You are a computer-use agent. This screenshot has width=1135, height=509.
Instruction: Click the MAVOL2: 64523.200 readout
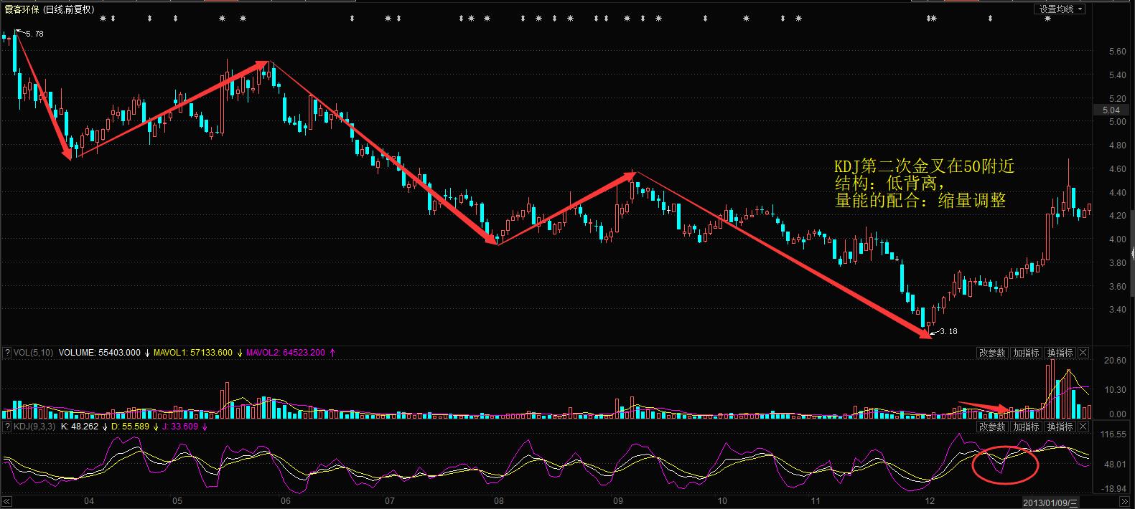click(x=286, y=353)
